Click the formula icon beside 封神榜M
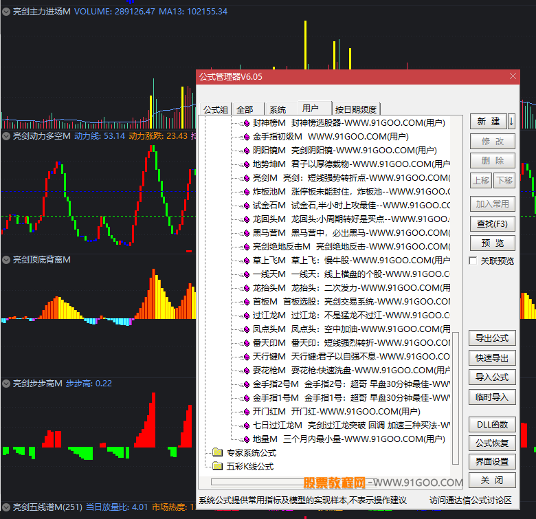536x519 pixels. [246, 123]
